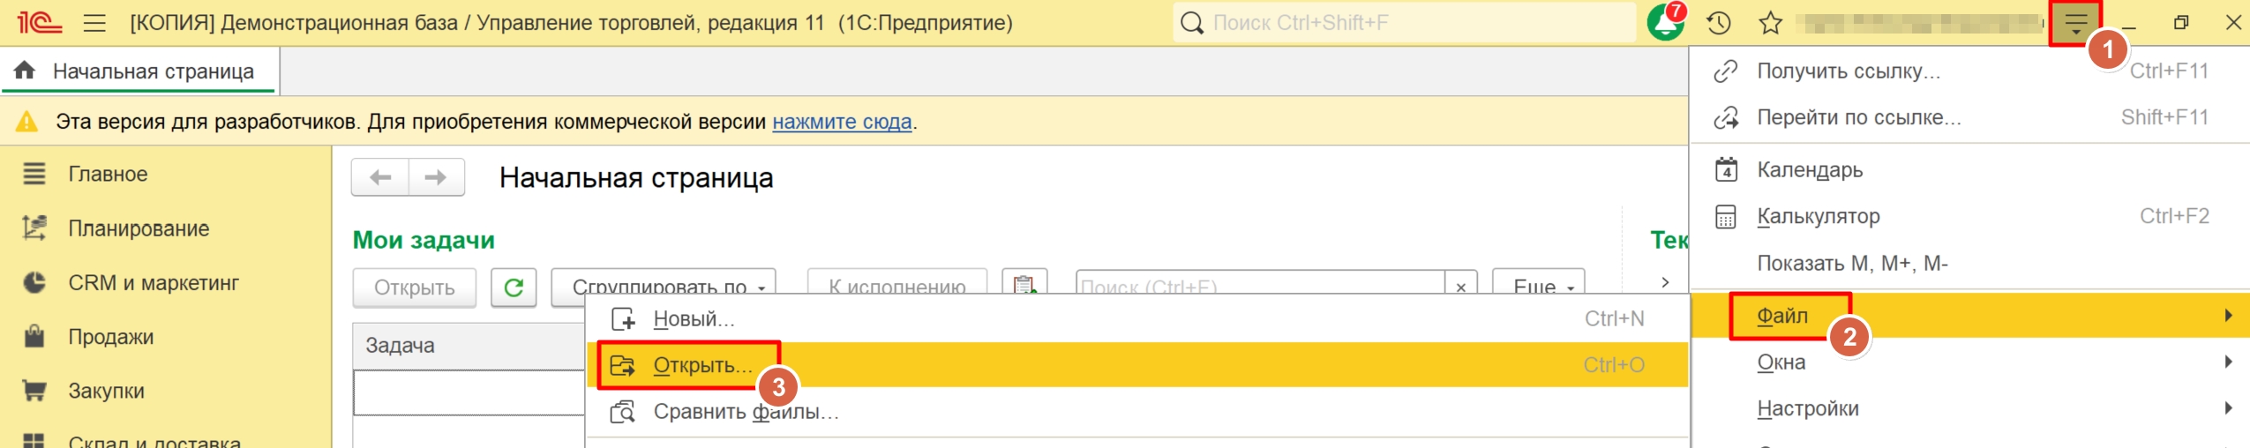This screenshot has width=2250, height=448.
Task: Open the Календарь menu item
Action: pos(1809,169)
